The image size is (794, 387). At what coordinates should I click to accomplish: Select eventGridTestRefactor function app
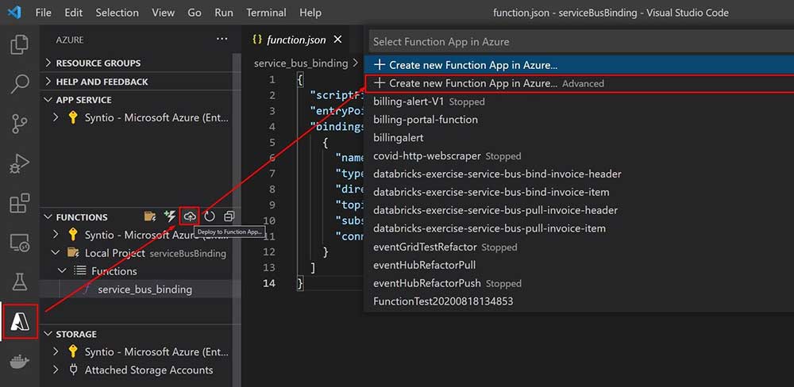(x=579, y=247)
